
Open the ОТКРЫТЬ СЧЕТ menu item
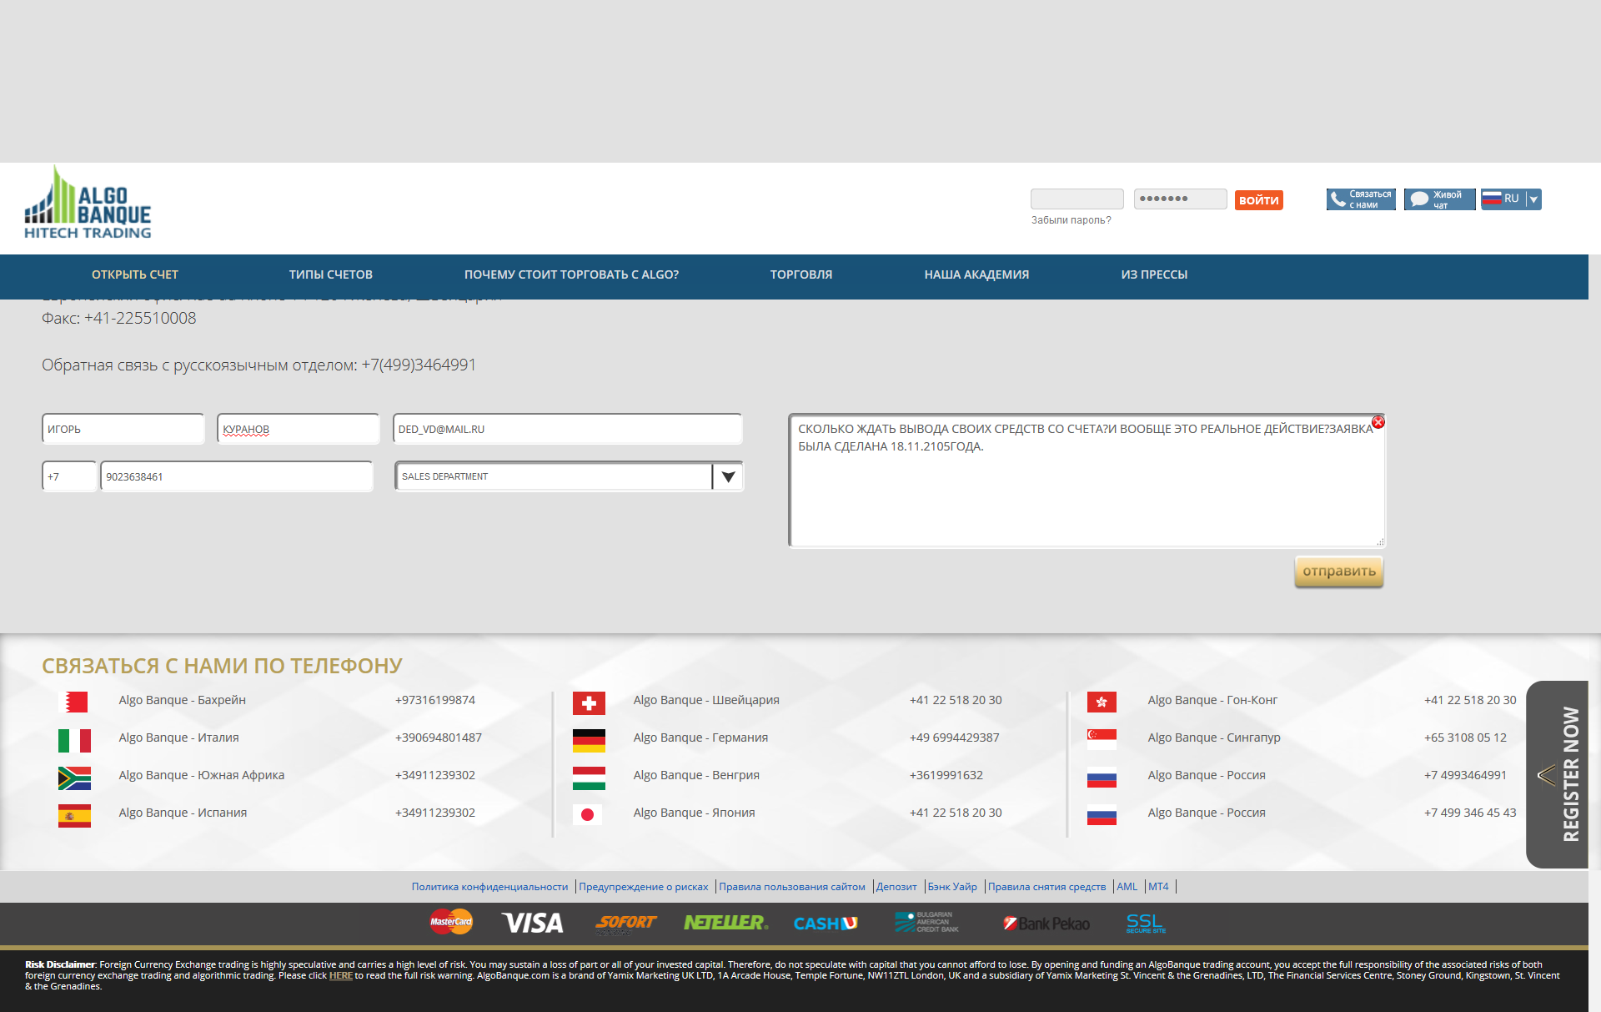click(135, 274)
